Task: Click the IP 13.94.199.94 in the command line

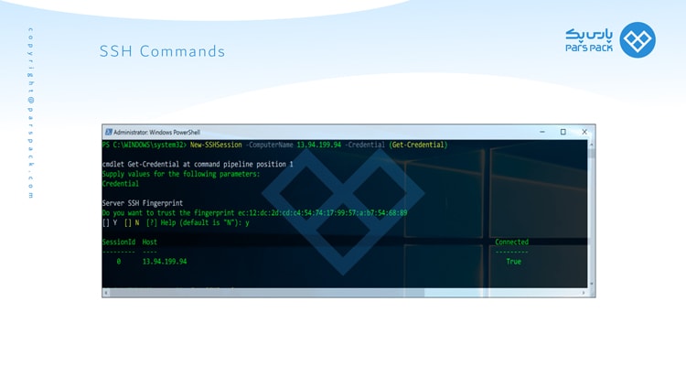Action: tap(319, 145)
